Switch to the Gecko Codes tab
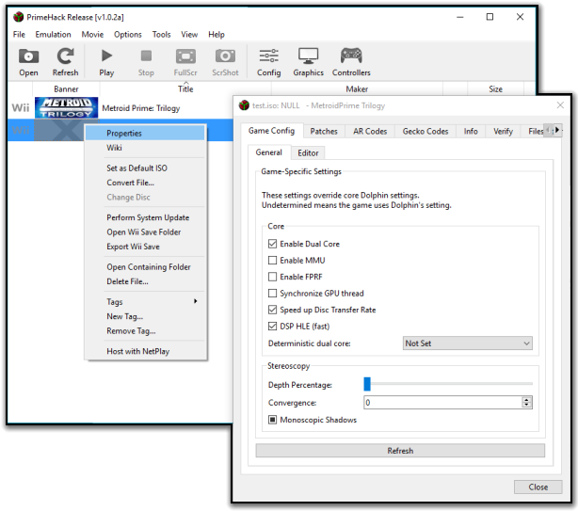 (425, 131)
